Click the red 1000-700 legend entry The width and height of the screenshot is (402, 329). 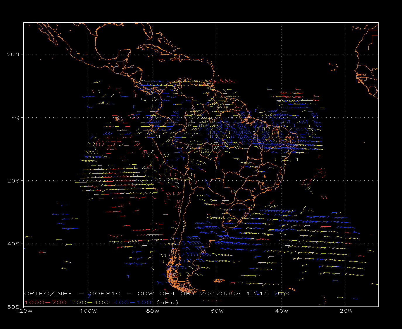45,302
